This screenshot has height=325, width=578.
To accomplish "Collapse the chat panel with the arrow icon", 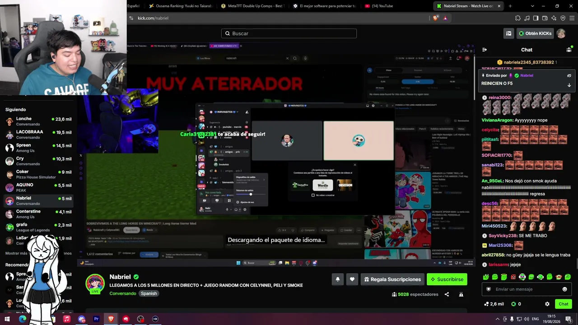I will pyautogui.click(x=485, y=50).
